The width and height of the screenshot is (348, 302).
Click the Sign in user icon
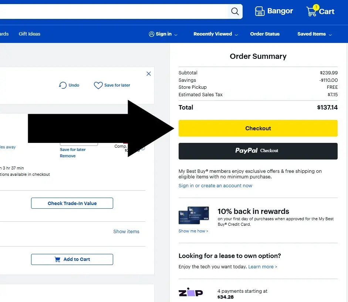pos(151,34)
